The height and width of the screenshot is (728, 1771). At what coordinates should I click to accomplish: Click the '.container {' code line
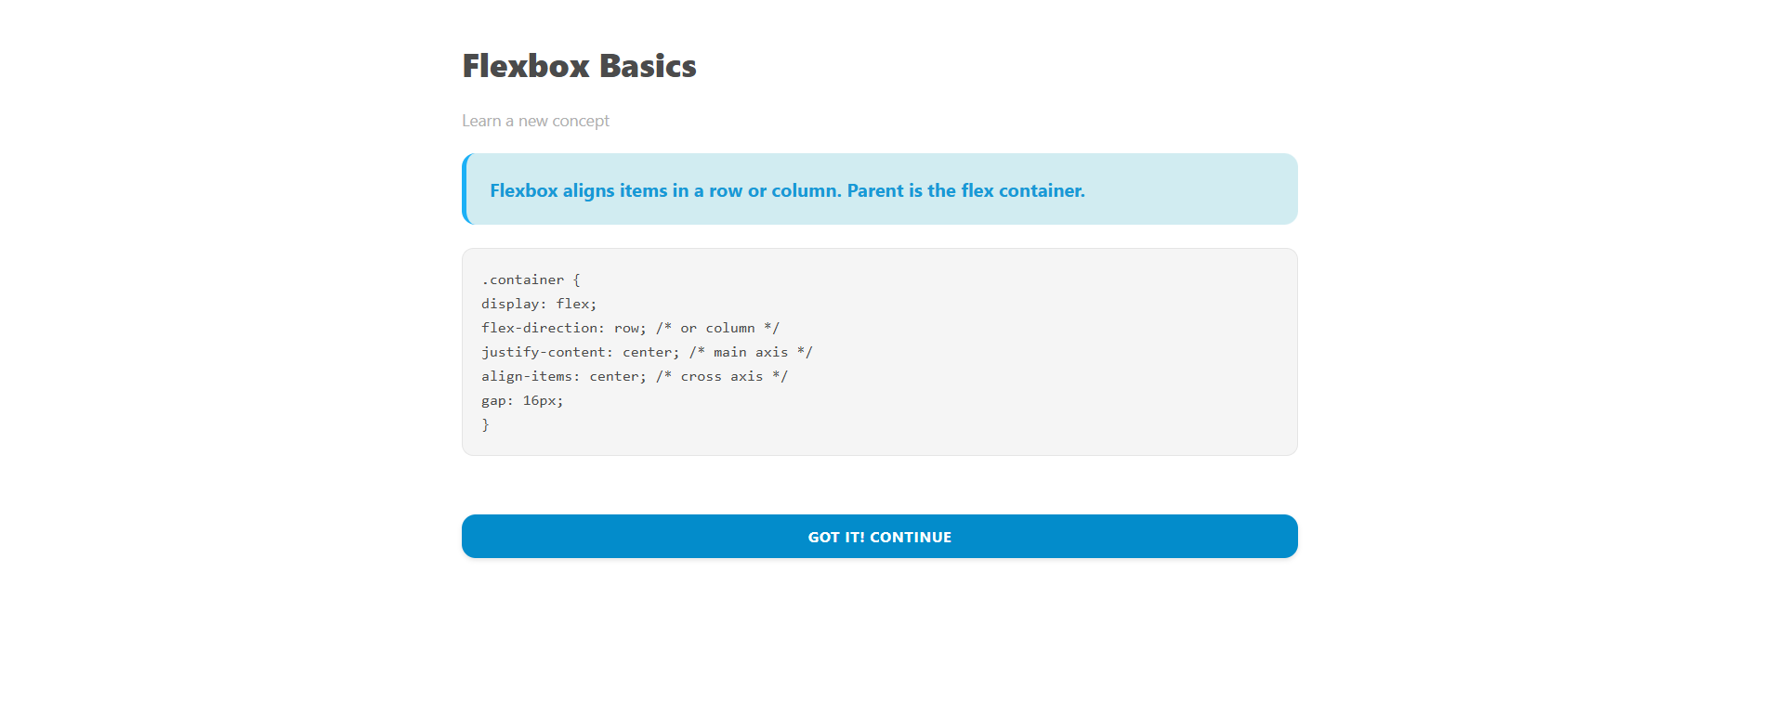pyautogui.click(x=531, y=279)
